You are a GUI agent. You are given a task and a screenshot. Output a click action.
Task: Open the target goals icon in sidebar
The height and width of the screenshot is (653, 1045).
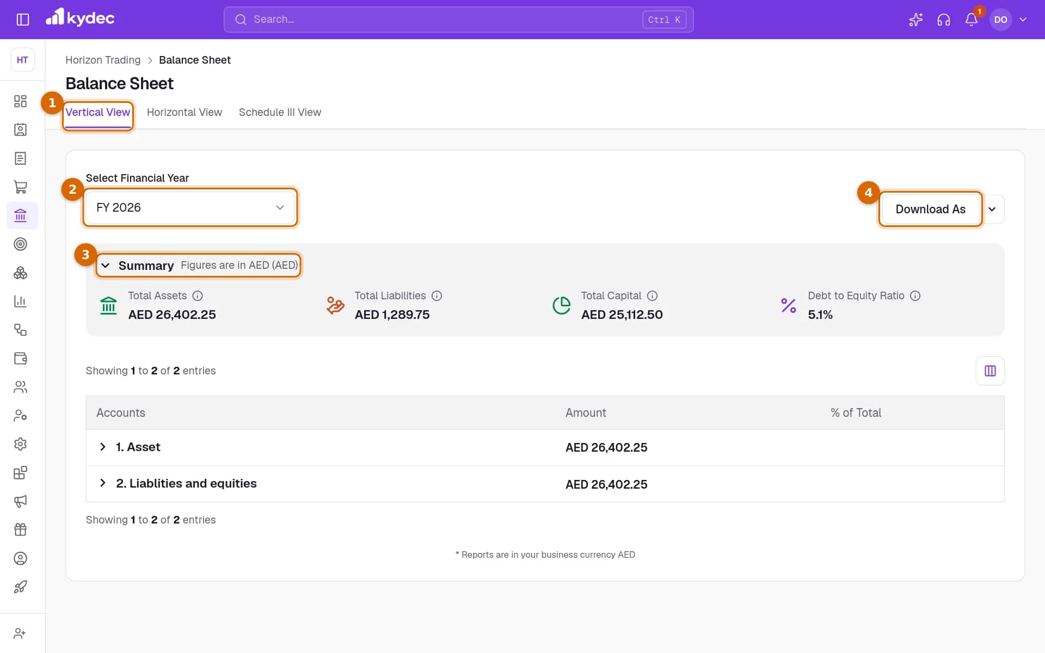tap(20, 244)
